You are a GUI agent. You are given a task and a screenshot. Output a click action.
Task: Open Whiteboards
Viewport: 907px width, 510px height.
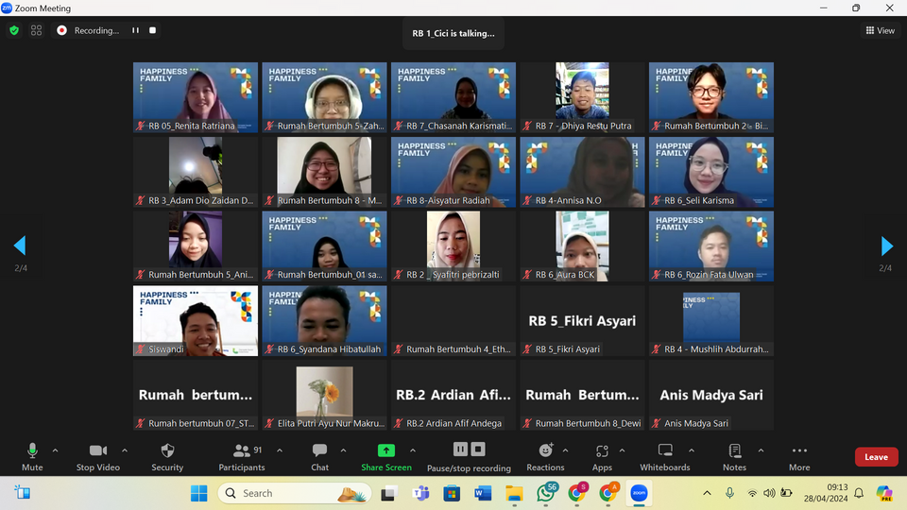(665, 451)
